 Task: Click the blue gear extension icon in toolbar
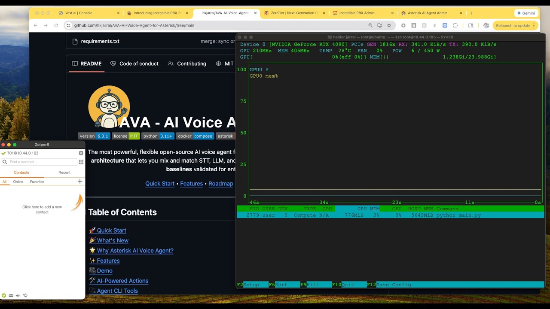click(x=445, y=25)
